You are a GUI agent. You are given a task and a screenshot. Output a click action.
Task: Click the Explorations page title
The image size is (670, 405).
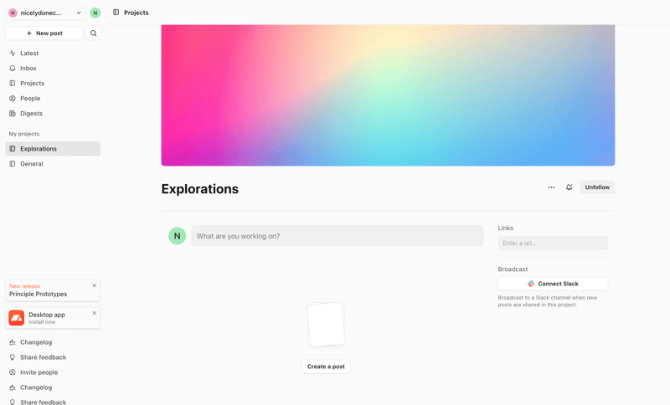(x=200, y=189)
